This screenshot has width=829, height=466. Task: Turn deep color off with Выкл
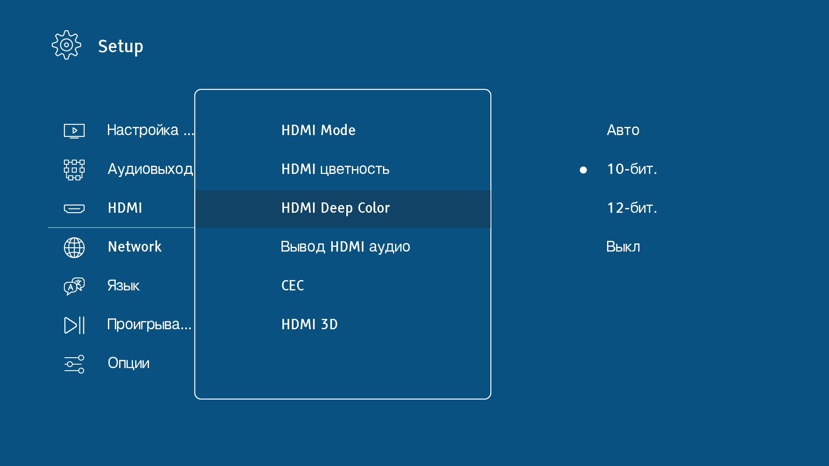[623, 247]
